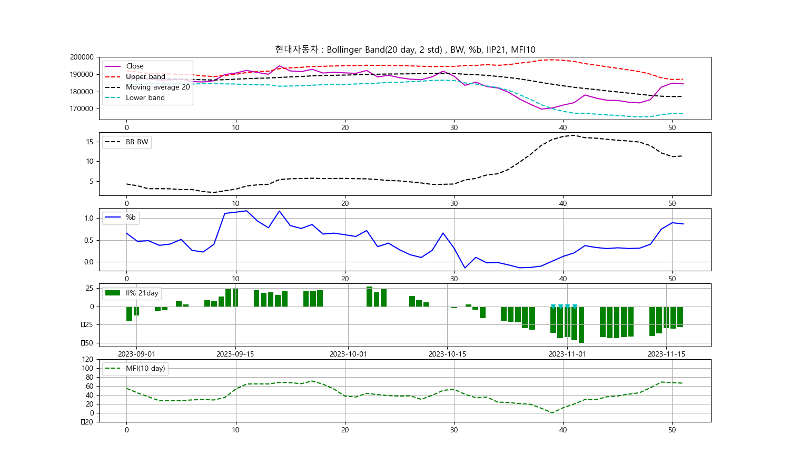Click the 190000 price axis label

(x=82, y=75)
